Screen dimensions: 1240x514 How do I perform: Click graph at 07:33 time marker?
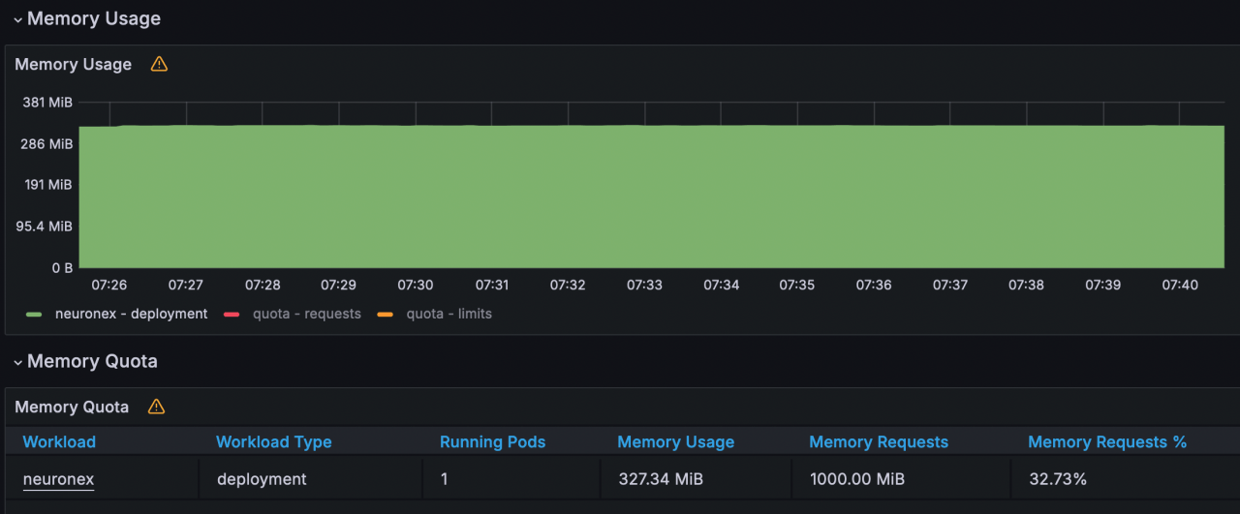(x=644, y=194)
